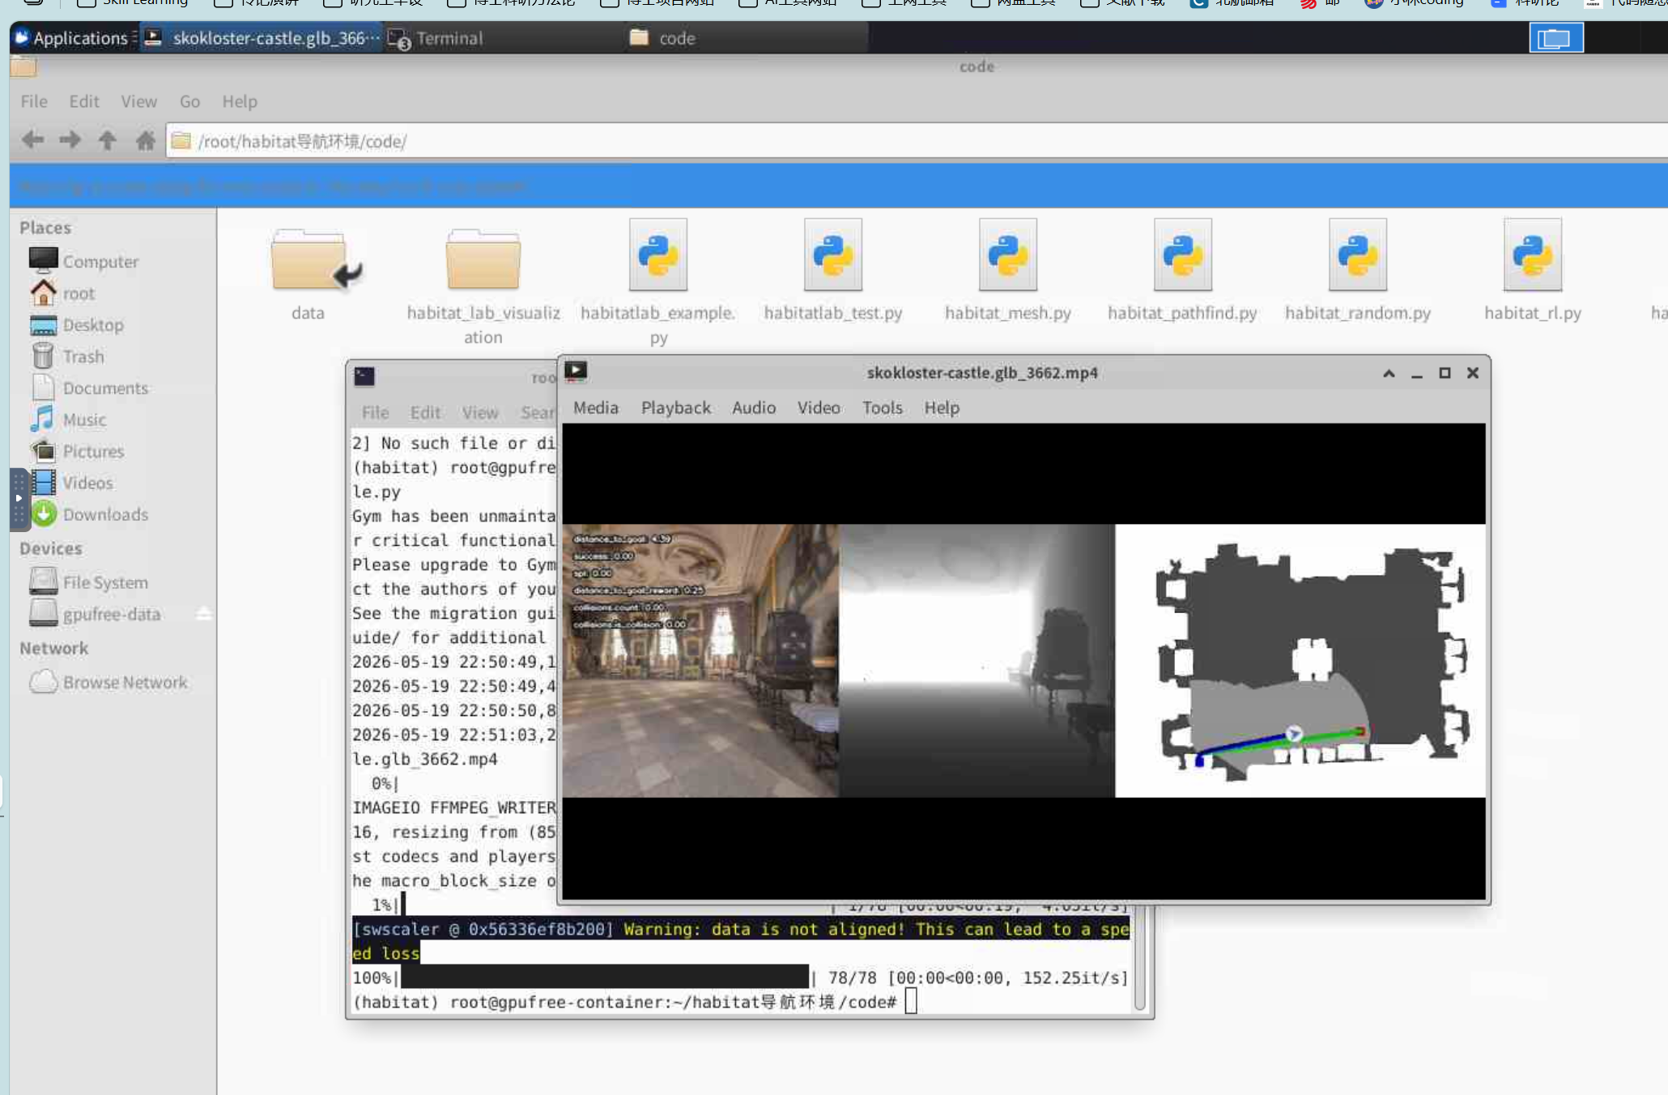Open file manager Help menu

(240, 101)
